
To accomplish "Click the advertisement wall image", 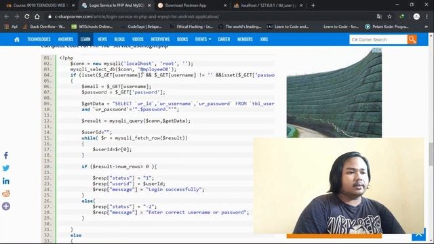I will tap(334, 93).
